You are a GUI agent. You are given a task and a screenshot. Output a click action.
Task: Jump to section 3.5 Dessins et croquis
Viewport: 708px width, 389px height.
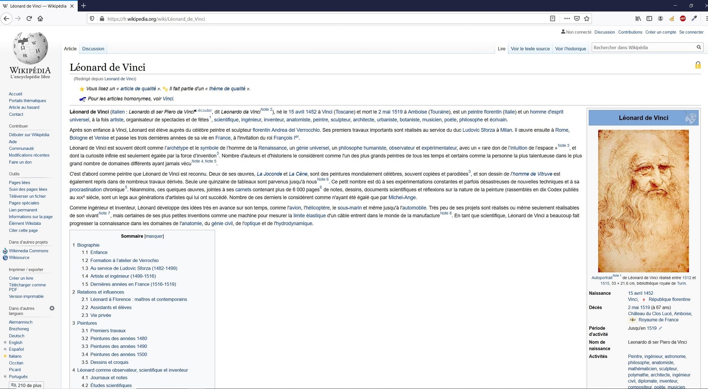click(x=109, y=362)
